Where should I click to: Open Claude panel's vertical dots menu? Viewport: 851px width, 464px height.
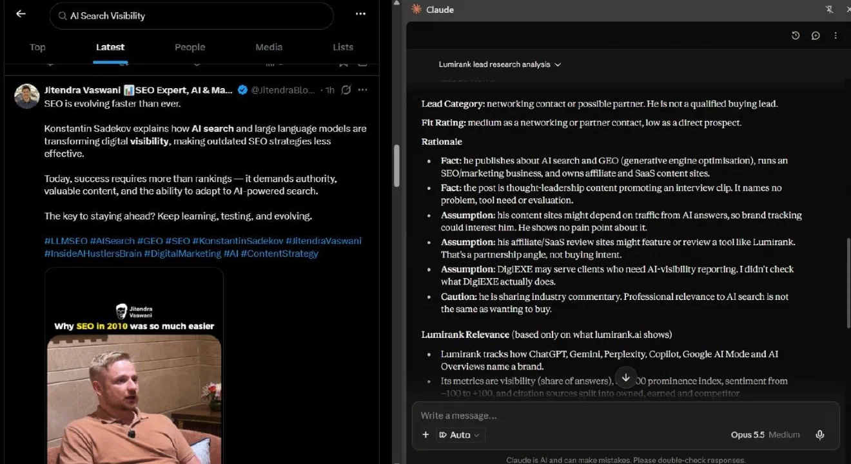click(836, 36)
